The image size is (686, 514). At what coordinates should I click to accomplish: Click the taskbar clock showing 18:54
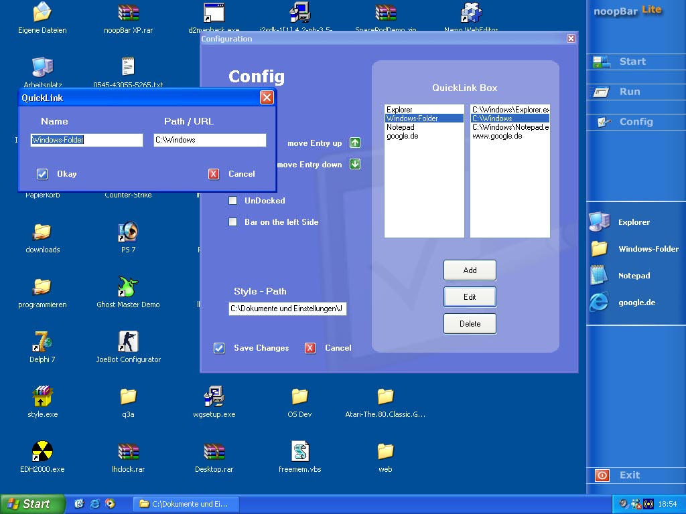pyautogui.click(x=667, y=504)
